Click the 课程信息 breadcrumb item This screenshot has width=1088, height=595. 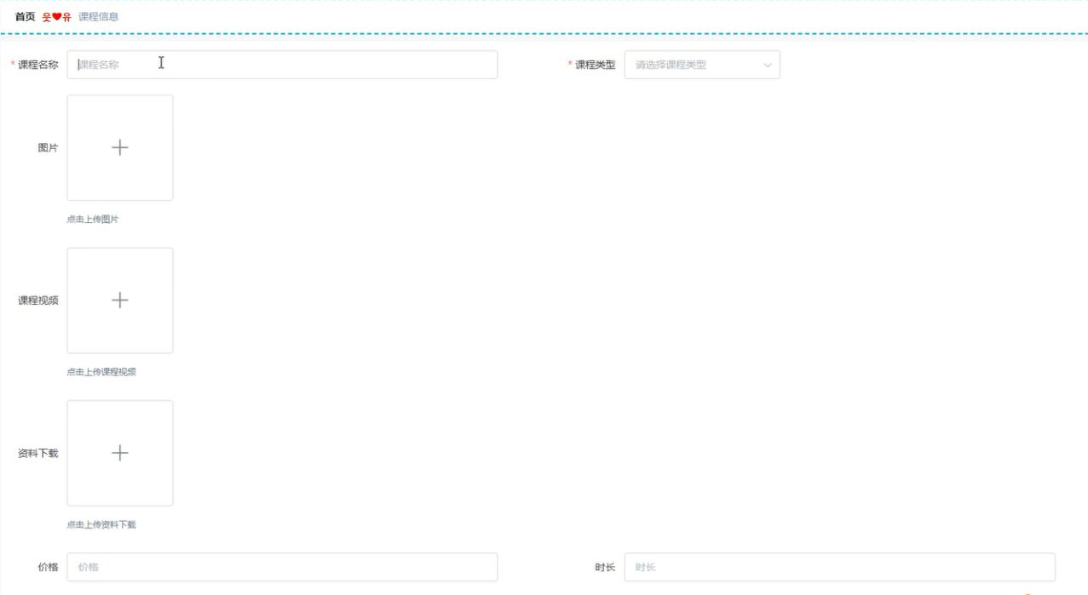(98, 16)
